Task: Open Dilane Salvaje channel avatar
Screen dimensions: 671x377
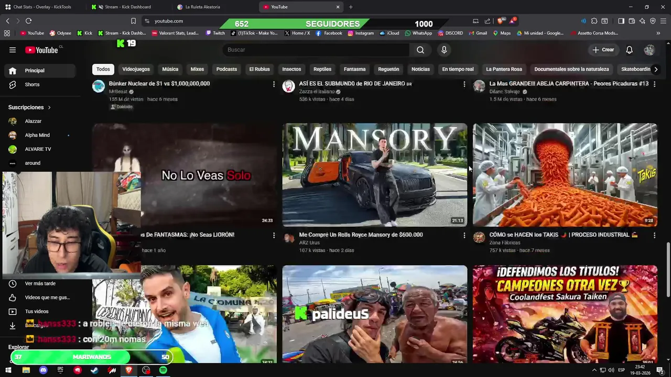Action: pyautogui.click(x=479, y=86)
